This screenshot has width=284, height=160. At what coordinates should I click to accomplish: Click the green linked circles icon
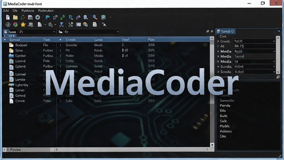click(x=62, y=17)
